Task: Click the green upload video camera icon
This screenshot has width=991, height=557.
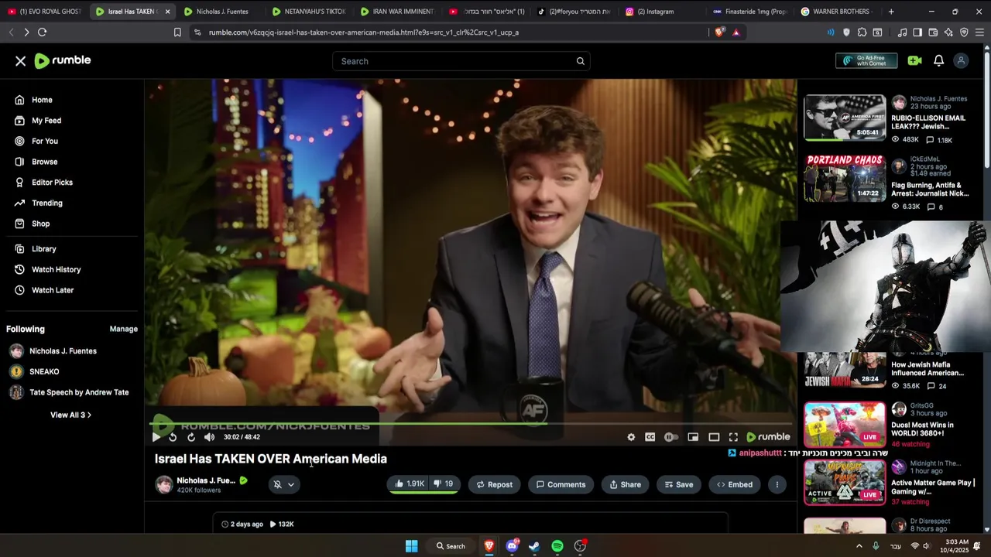Action: [914, 61]
